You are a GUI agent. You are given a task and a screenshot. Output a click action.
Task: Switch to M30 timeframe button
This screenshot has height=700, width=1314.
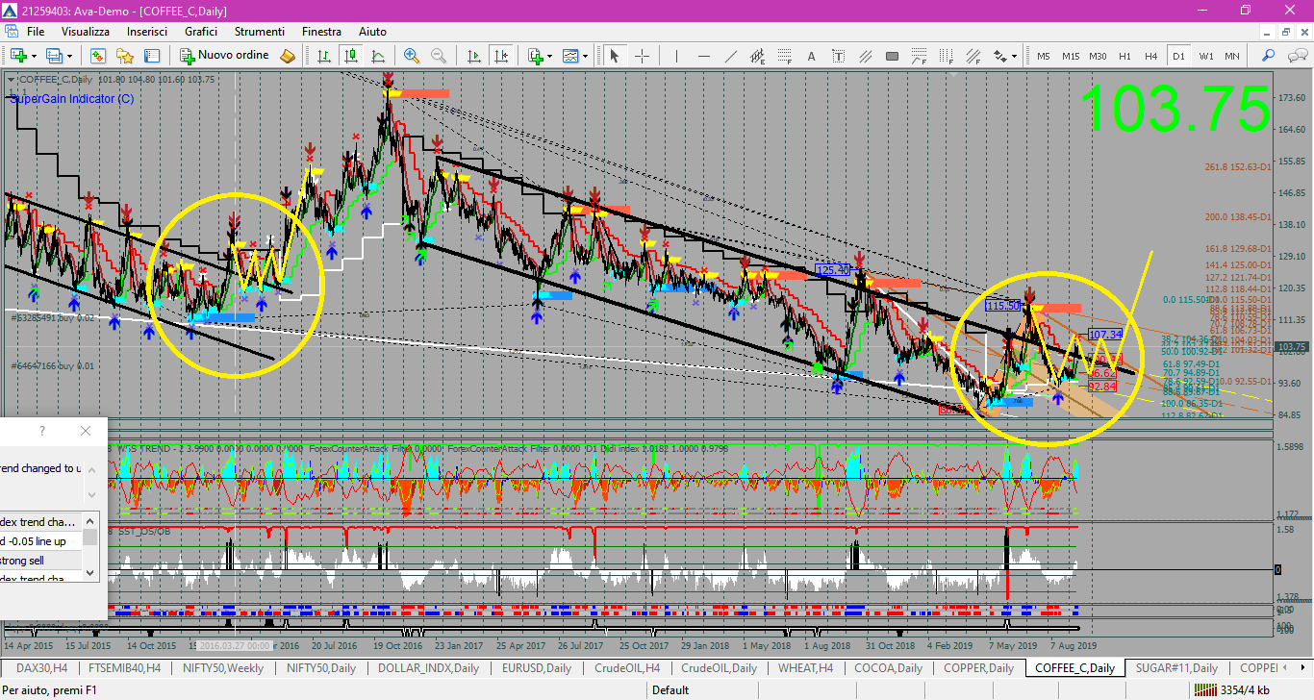(x=1098, y=56)
